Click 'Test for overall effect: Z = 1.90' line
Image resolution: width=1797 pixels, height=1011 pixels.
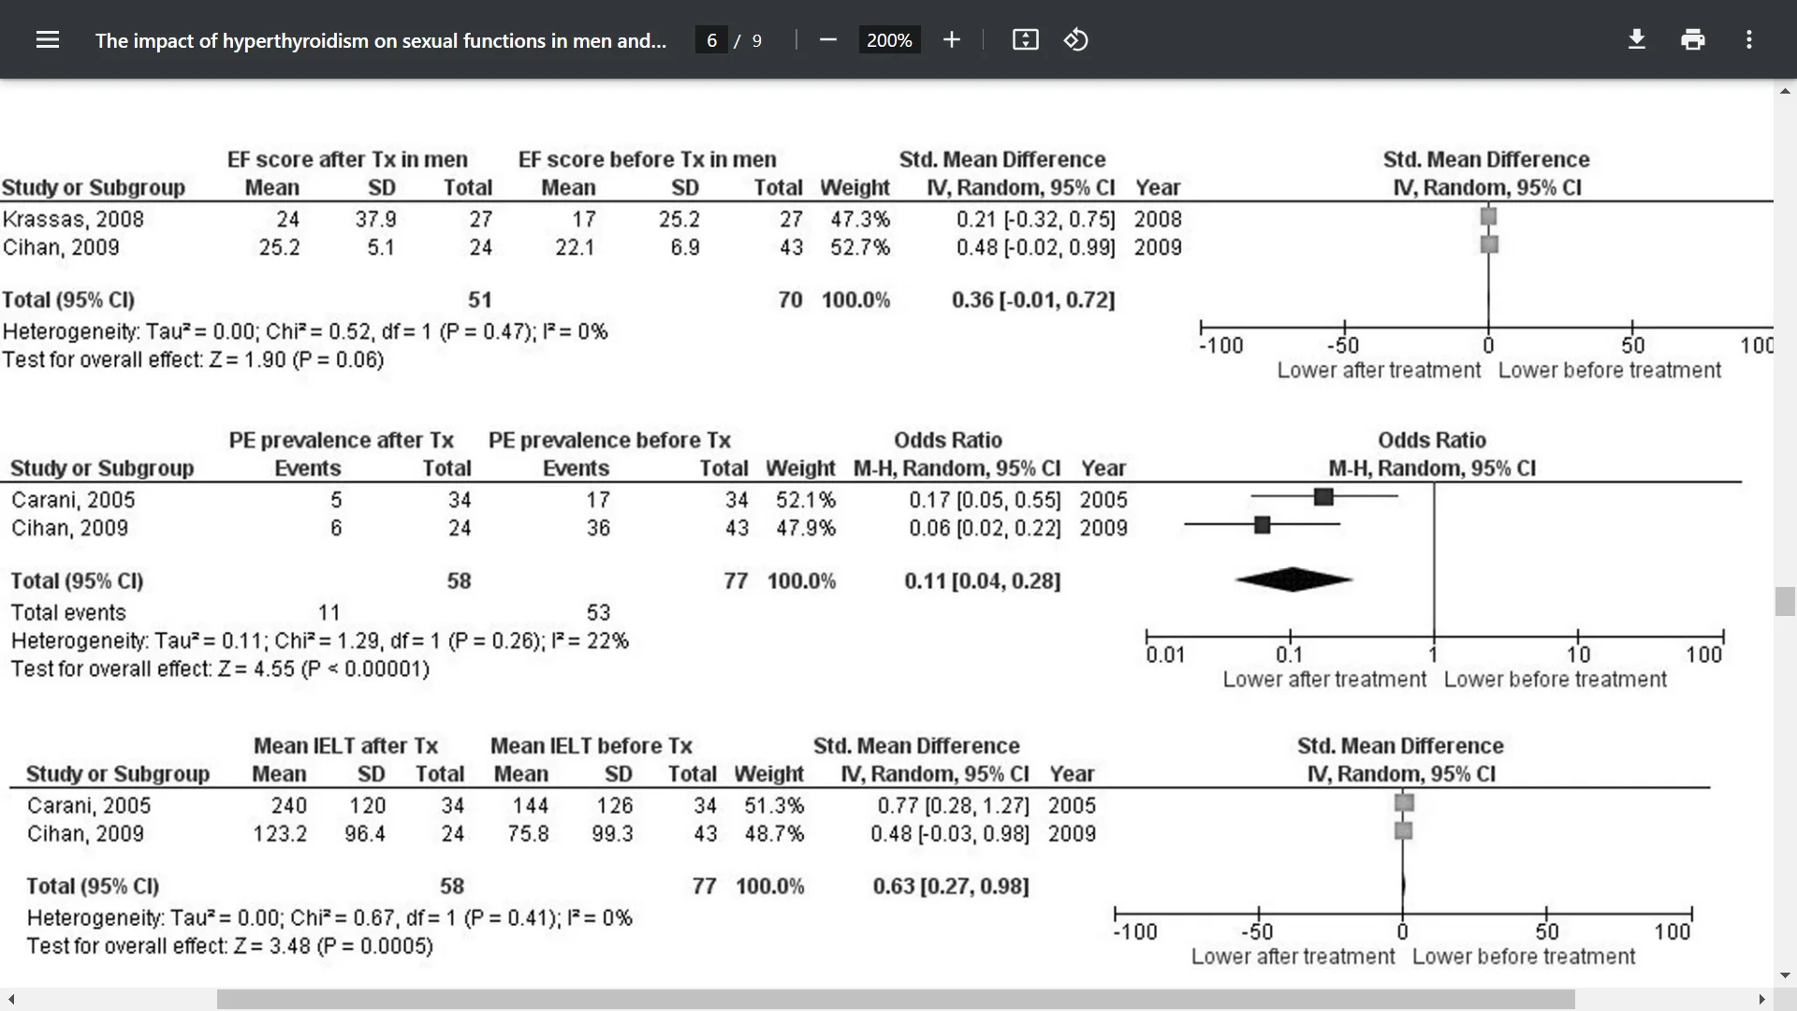(x=193, y=360)
